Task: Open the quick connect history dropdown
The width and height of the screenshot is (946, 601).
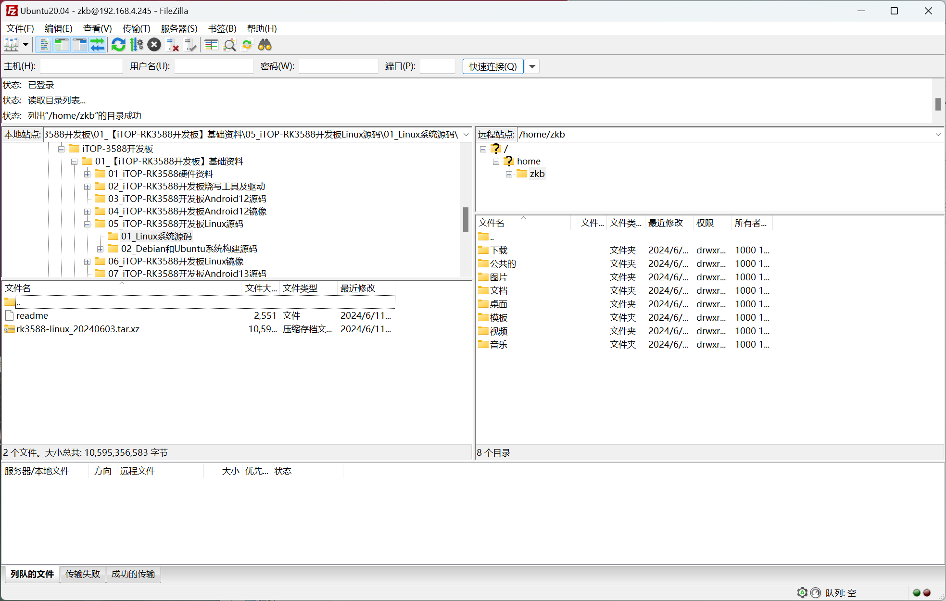Action: (x=532, y=66)
